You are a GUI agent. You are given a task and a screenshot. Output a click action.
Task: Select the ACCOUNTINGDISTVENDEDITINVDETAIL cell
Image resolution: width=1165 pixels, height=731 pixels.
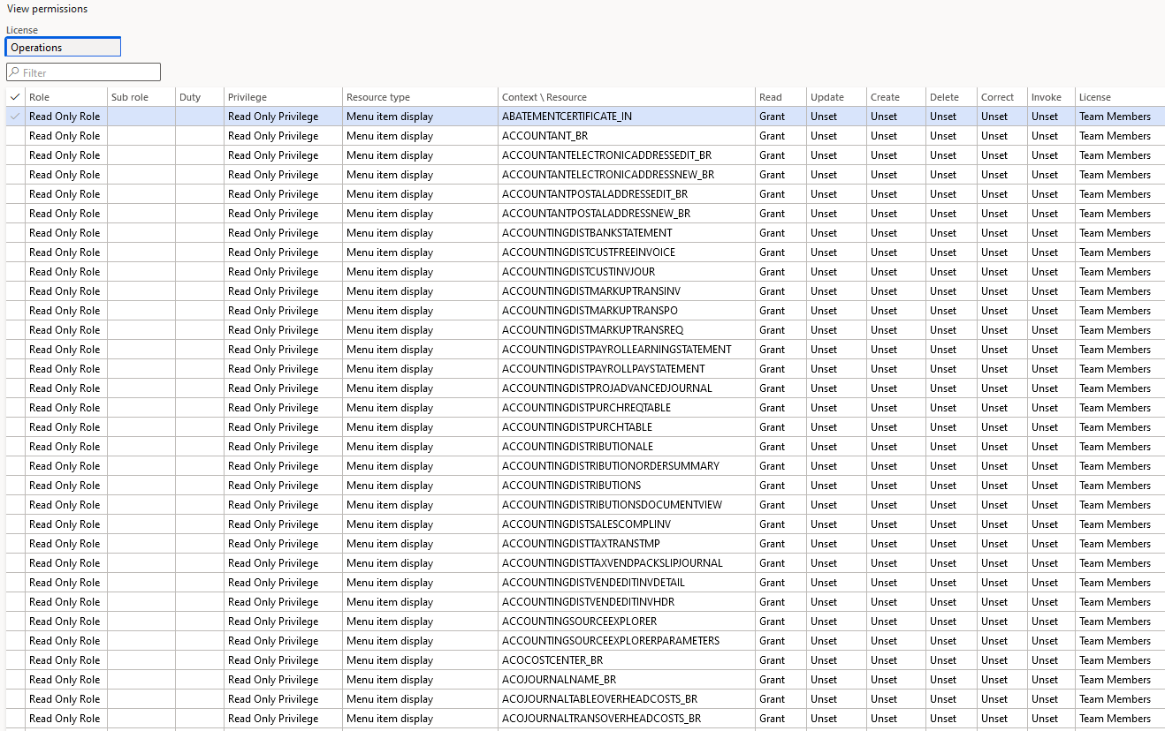point(627,583)
